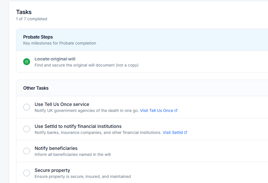268x183 pixels.
Task: Follow the Visit Settld link
Action: [x=173, y=132]
